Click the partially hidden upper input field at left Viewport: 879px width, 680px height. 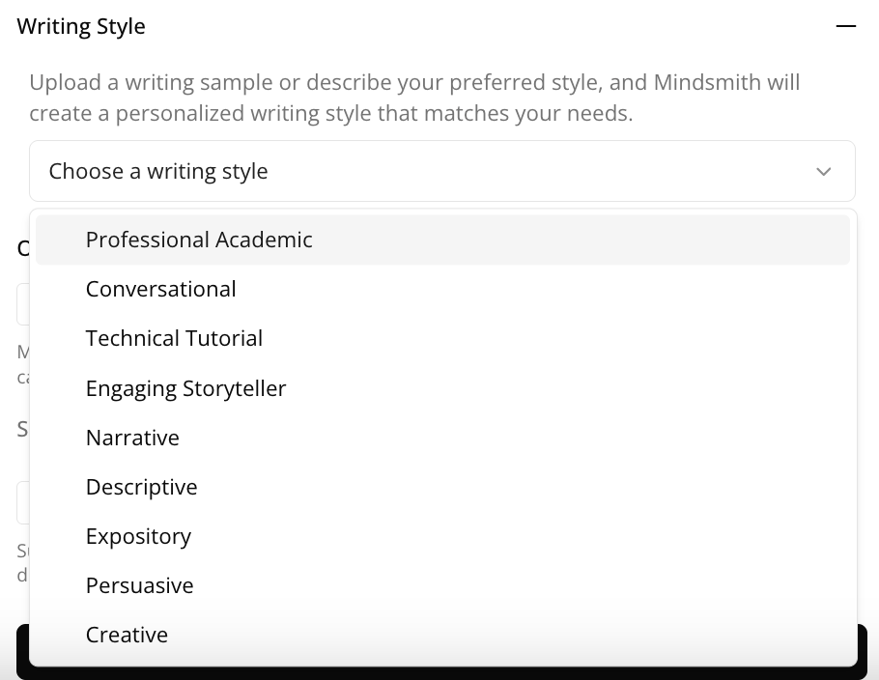tap(22, 305)
